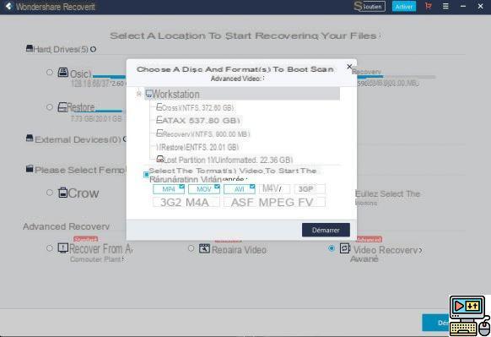Enable the ASF MPEG FV format box

[274, 202]
